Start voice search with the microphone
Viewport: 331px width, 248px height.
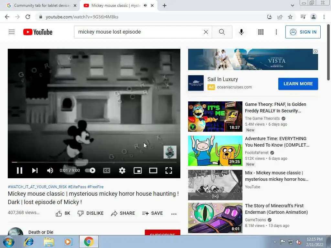(x=241, y=32)
